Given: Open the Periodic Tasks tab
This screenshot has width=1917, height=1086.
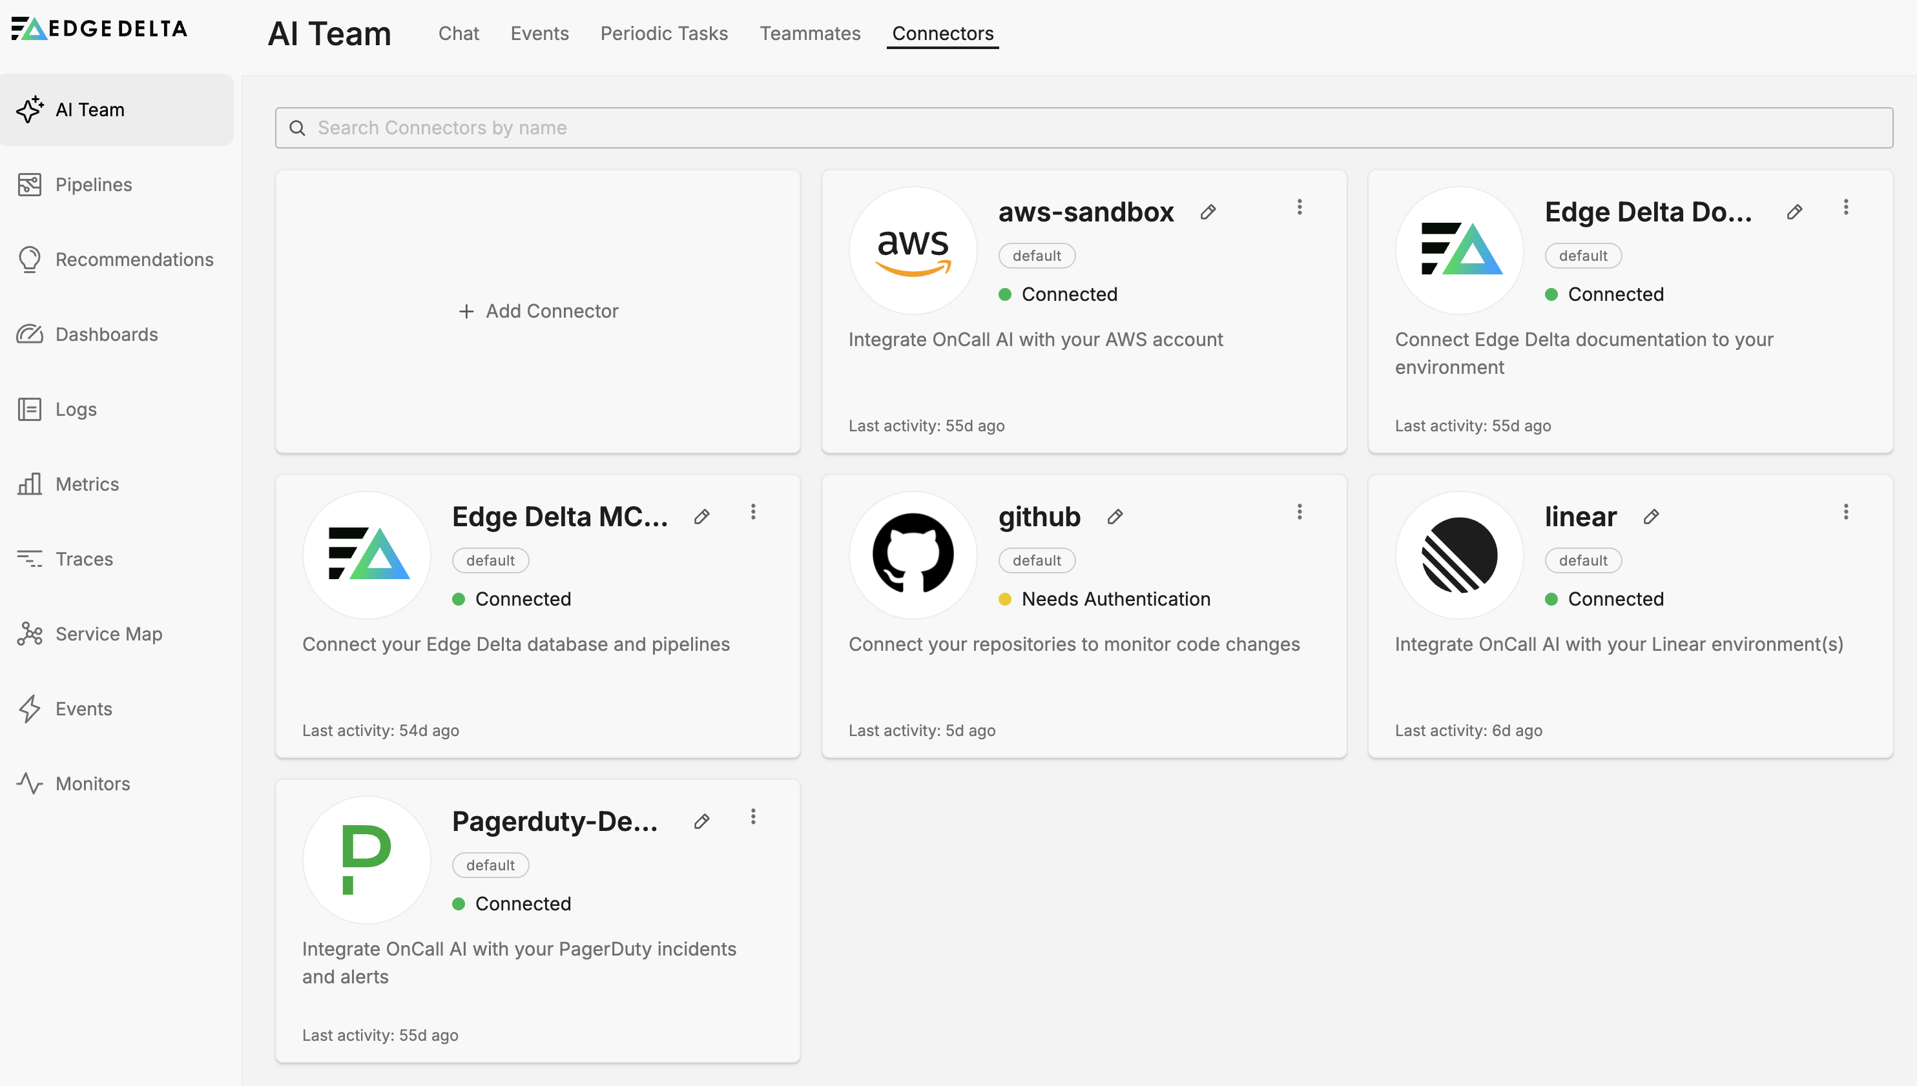Looking at the screenshot, I should (x=664, y=34).
